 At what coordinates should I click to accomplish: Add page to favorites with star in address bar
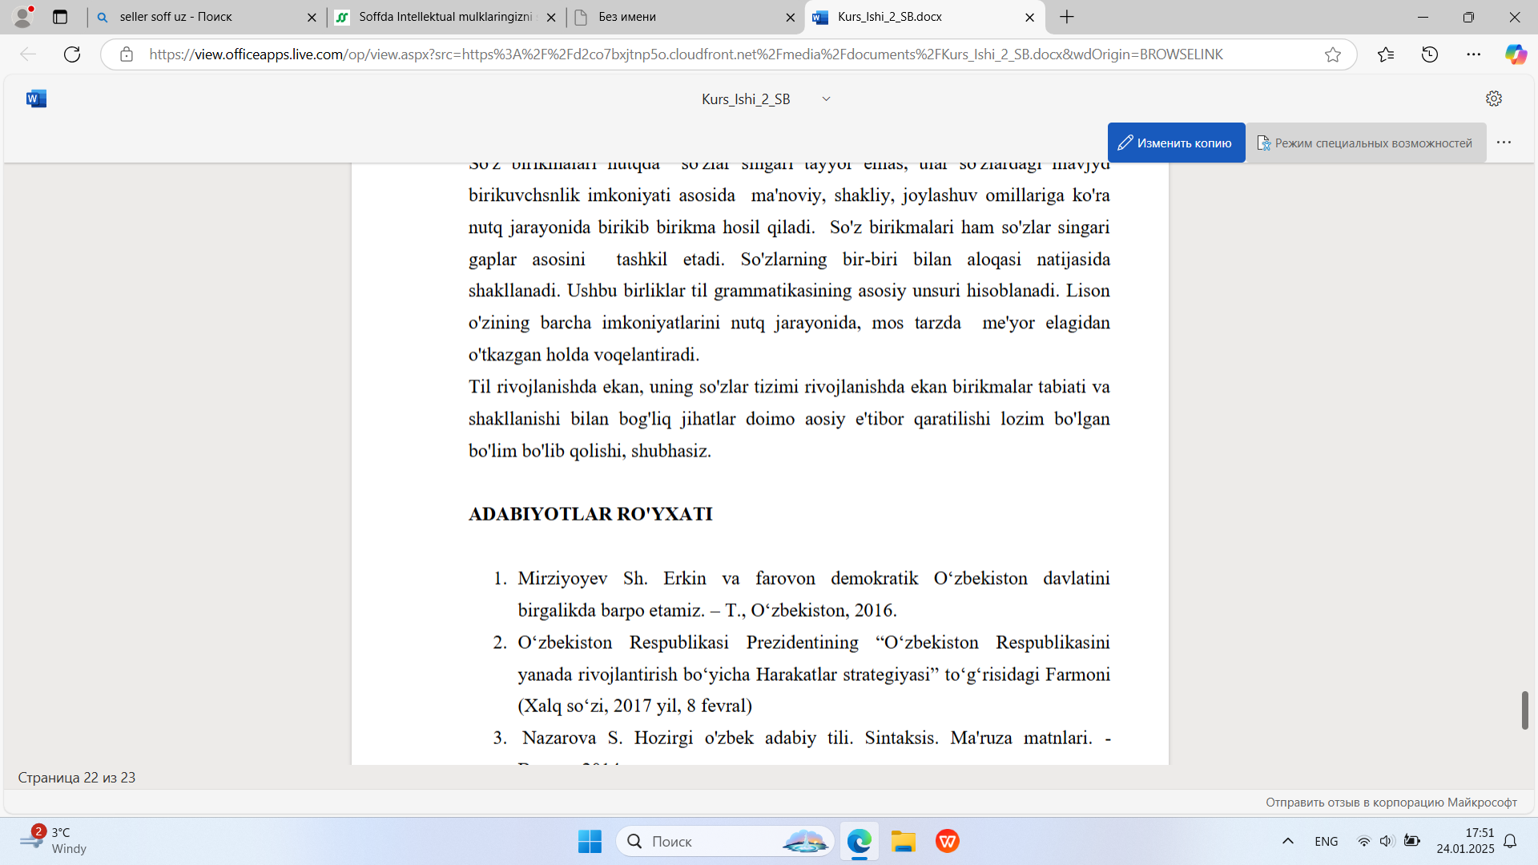[1334, 54]
